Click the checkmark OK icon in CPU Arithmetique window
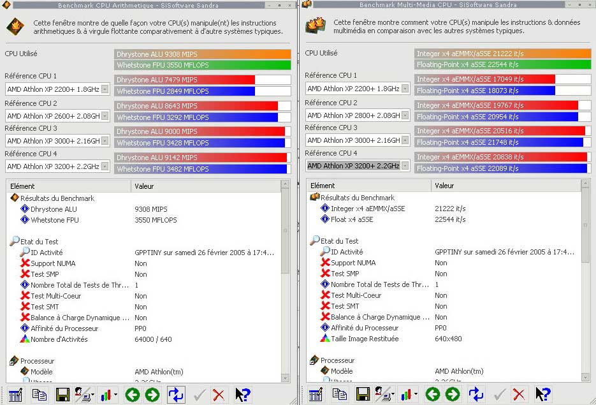 (x=199, y=395)
